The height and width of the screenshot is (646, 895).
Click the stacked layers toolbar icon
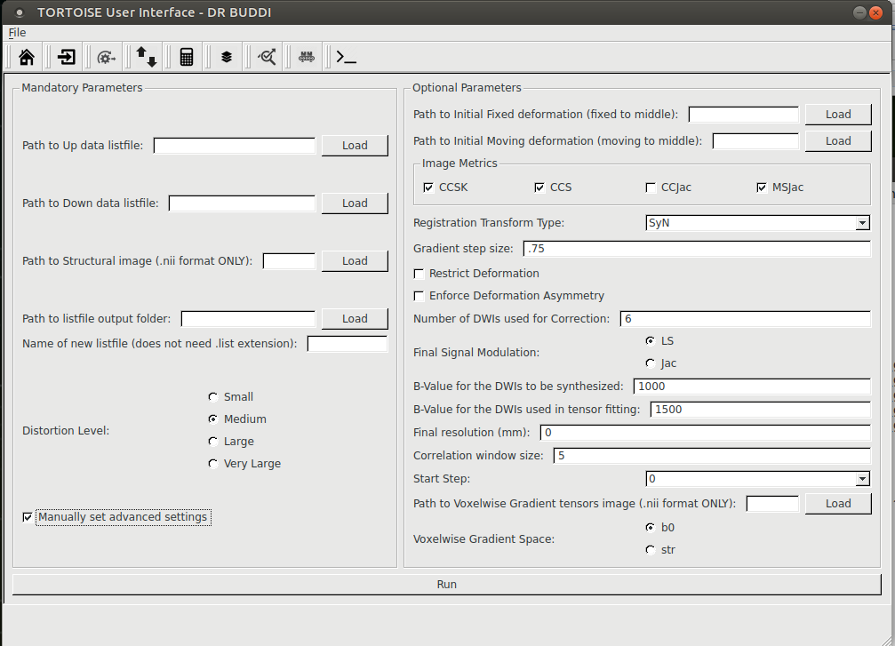click(227, 57)
